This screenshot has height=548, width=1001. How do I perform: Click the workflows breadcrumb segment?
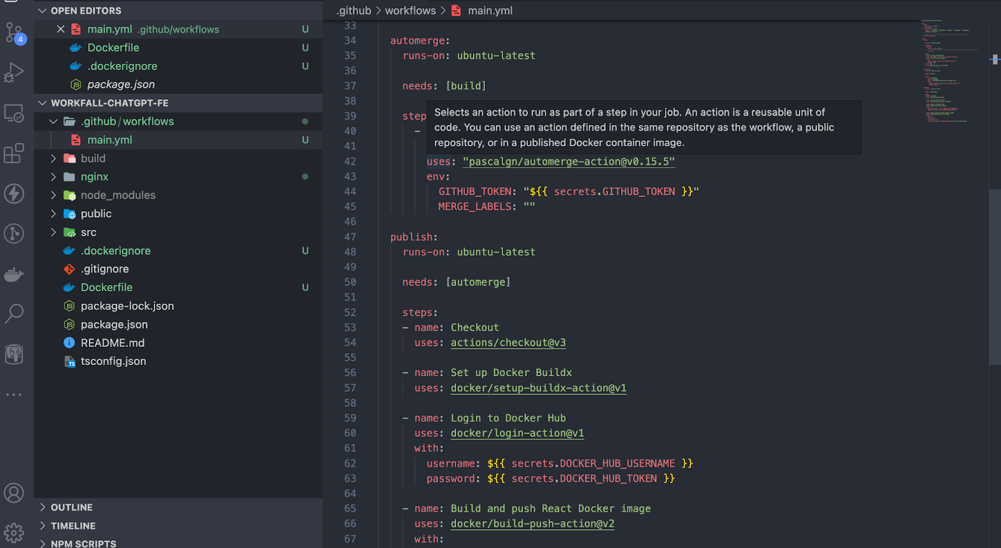[410, 11]
